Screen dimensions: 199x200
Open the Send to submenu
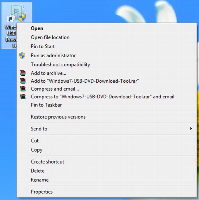pos(107,129)
